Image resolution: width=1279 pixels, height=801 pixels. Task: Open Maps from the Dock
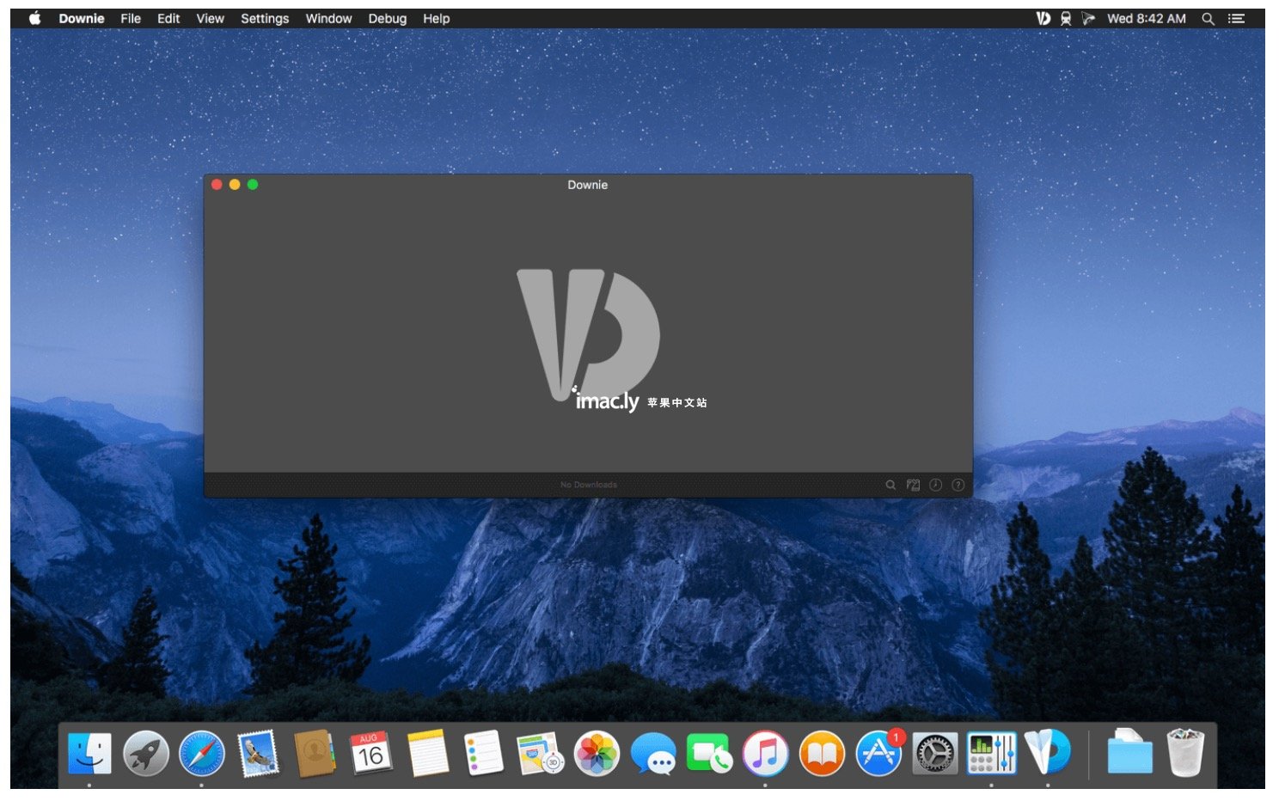click(x=540, y=754)
